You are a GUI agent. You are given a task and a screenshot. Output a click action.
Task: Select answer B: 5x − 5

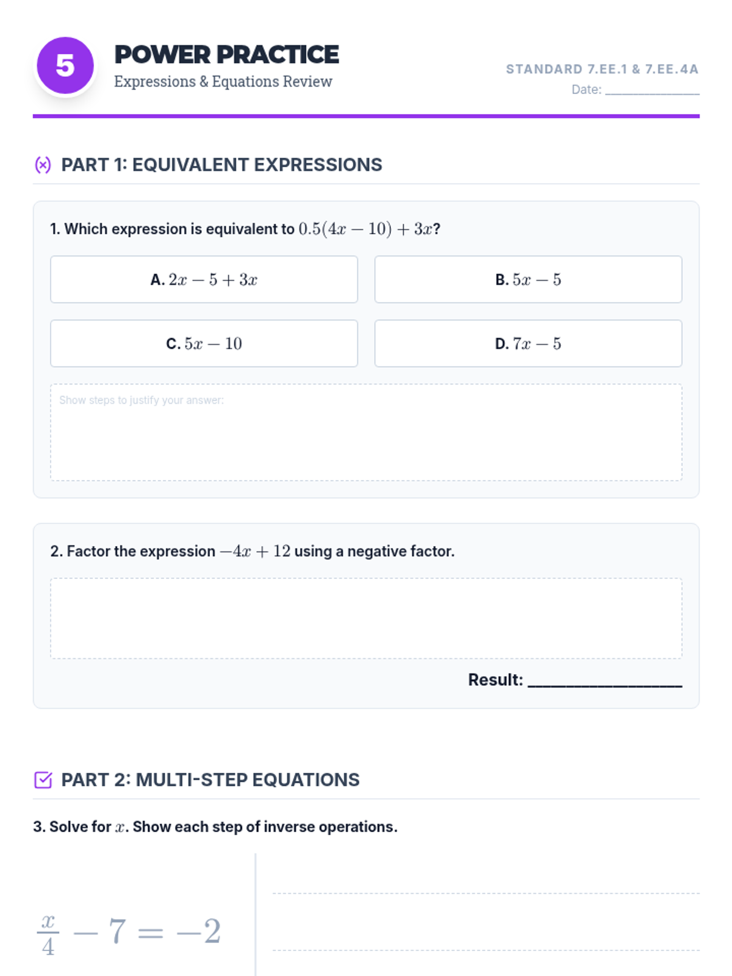coord(528,279)
